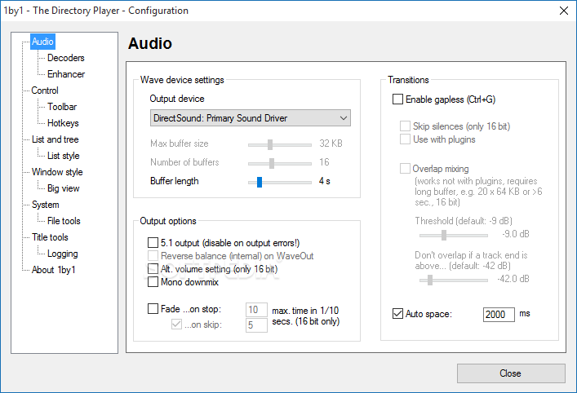The image size is (577, 393).
Task: Toggle Overlap mixing checkbox
Action: click(x=405, y=169)
